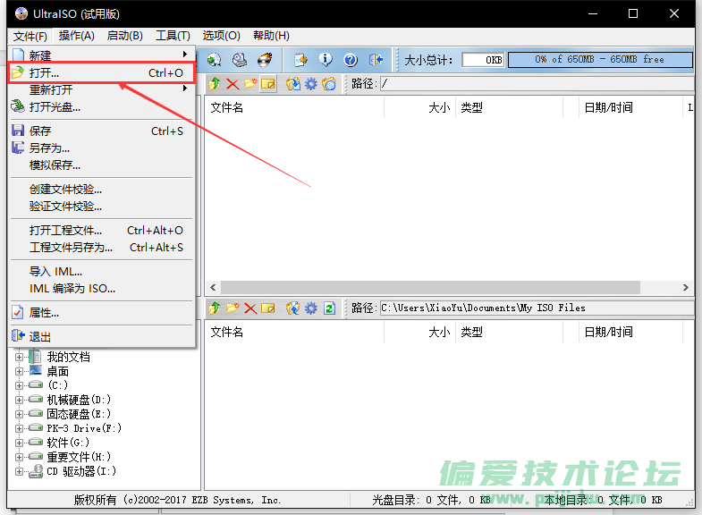Click the 650MB capacity usage bar
This screenshot has height=515, width=702.
pos(600,60)
